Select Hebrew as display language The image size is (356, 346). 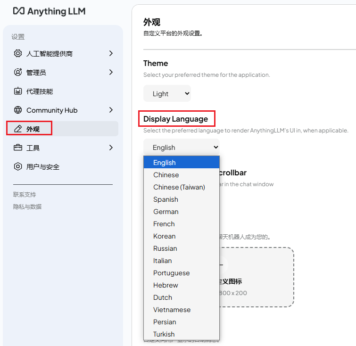pos(182,285)
